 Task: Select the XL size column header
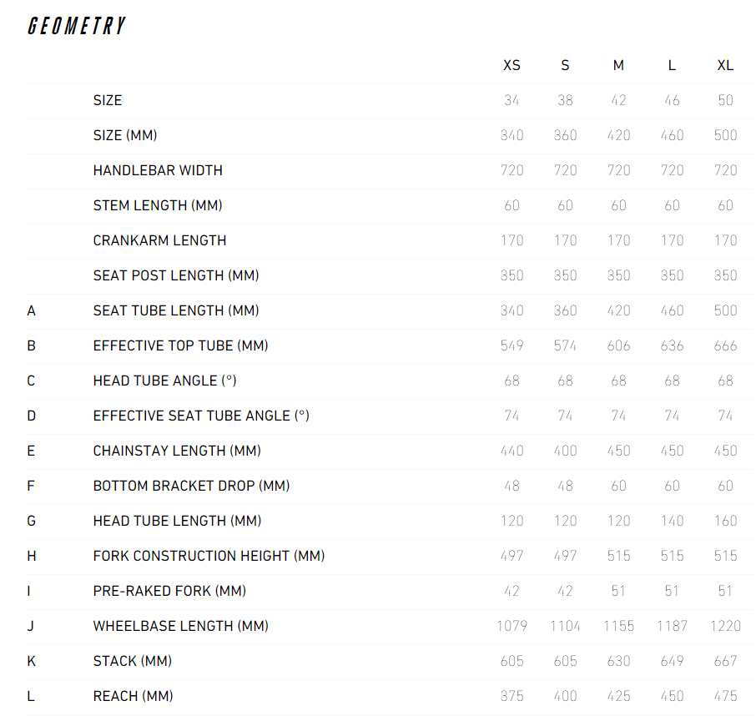point(725,66)
